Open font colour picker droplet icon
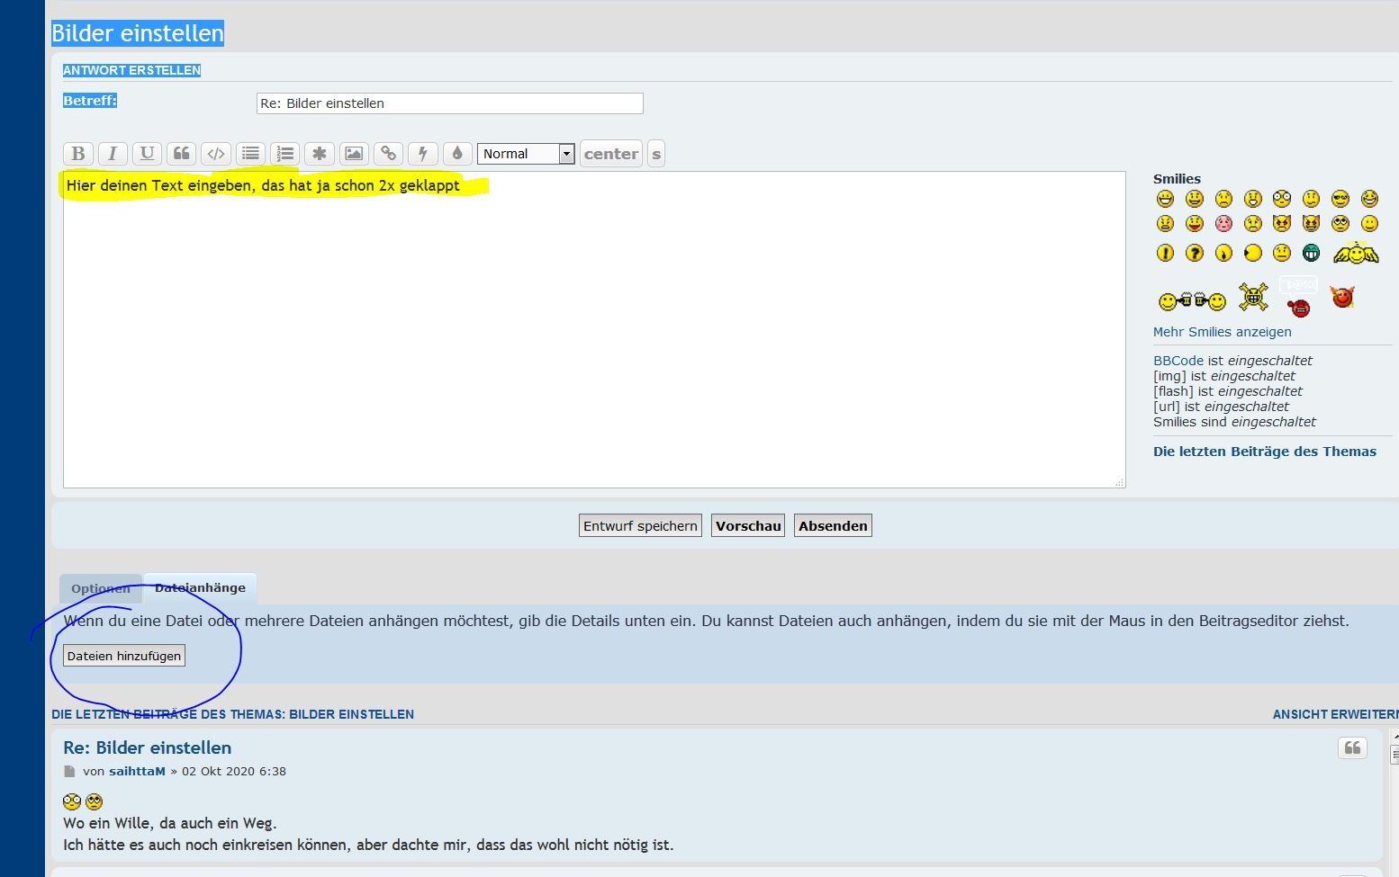Screen dimensions: 1399x877 tap(457, 154)
